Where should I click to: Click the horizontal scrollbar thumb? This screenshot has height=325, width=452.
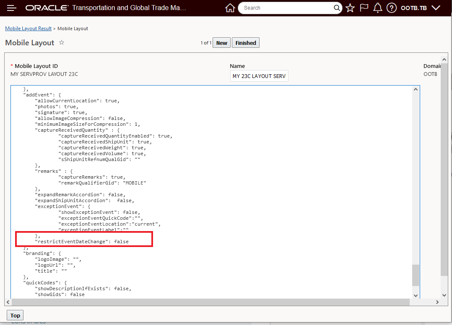(x=210, y=302)
